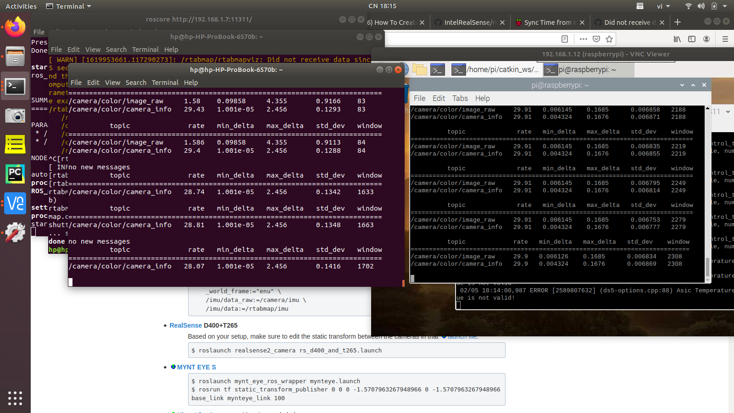Open Firefox hamburger application menu
The height and width of the screenshot is (413, 734).
click(725, 39)
